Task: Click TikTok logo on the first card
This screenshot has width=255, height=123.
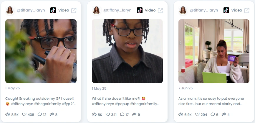Action: (53, 10)
